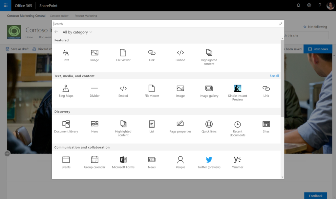Add the Text web part in Featured
The height and width of the screenshot is (199, 336).
click(66, 56)
